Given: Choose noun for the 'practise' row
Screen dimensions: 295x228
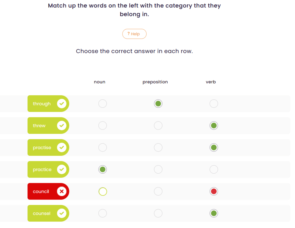Looking at the screenshot, I should coord(103,148).
